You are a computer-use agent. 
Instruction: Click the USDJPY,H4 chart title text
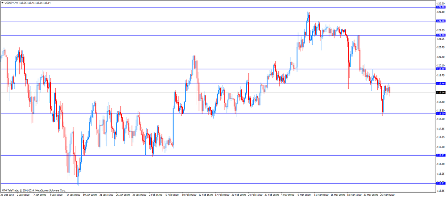[12, 2]
